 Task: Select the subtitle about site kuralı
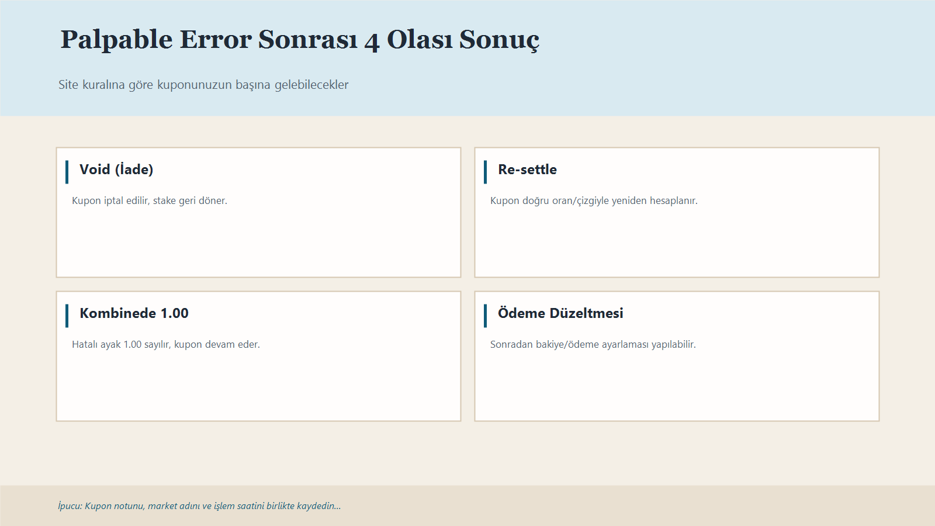pos(202,85)
